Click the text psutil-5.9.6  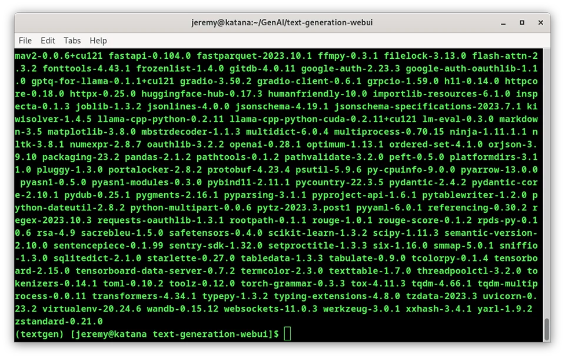tap(328, 170)
